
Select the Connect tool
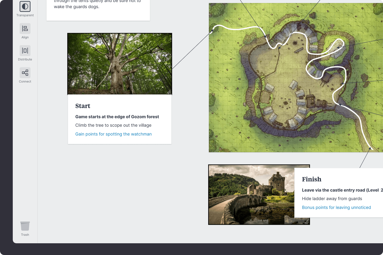25,73
